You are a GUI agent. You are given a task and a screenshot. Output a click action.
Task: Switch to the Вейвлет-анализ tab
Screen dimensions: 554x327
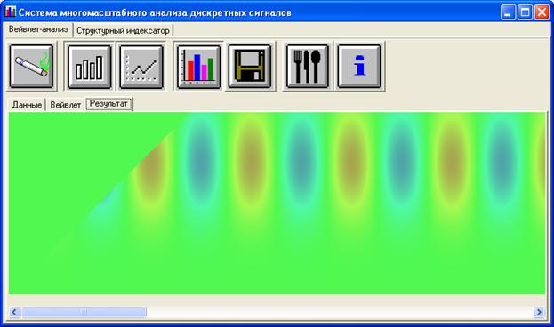pyautogui.click(x=38, y=29)
